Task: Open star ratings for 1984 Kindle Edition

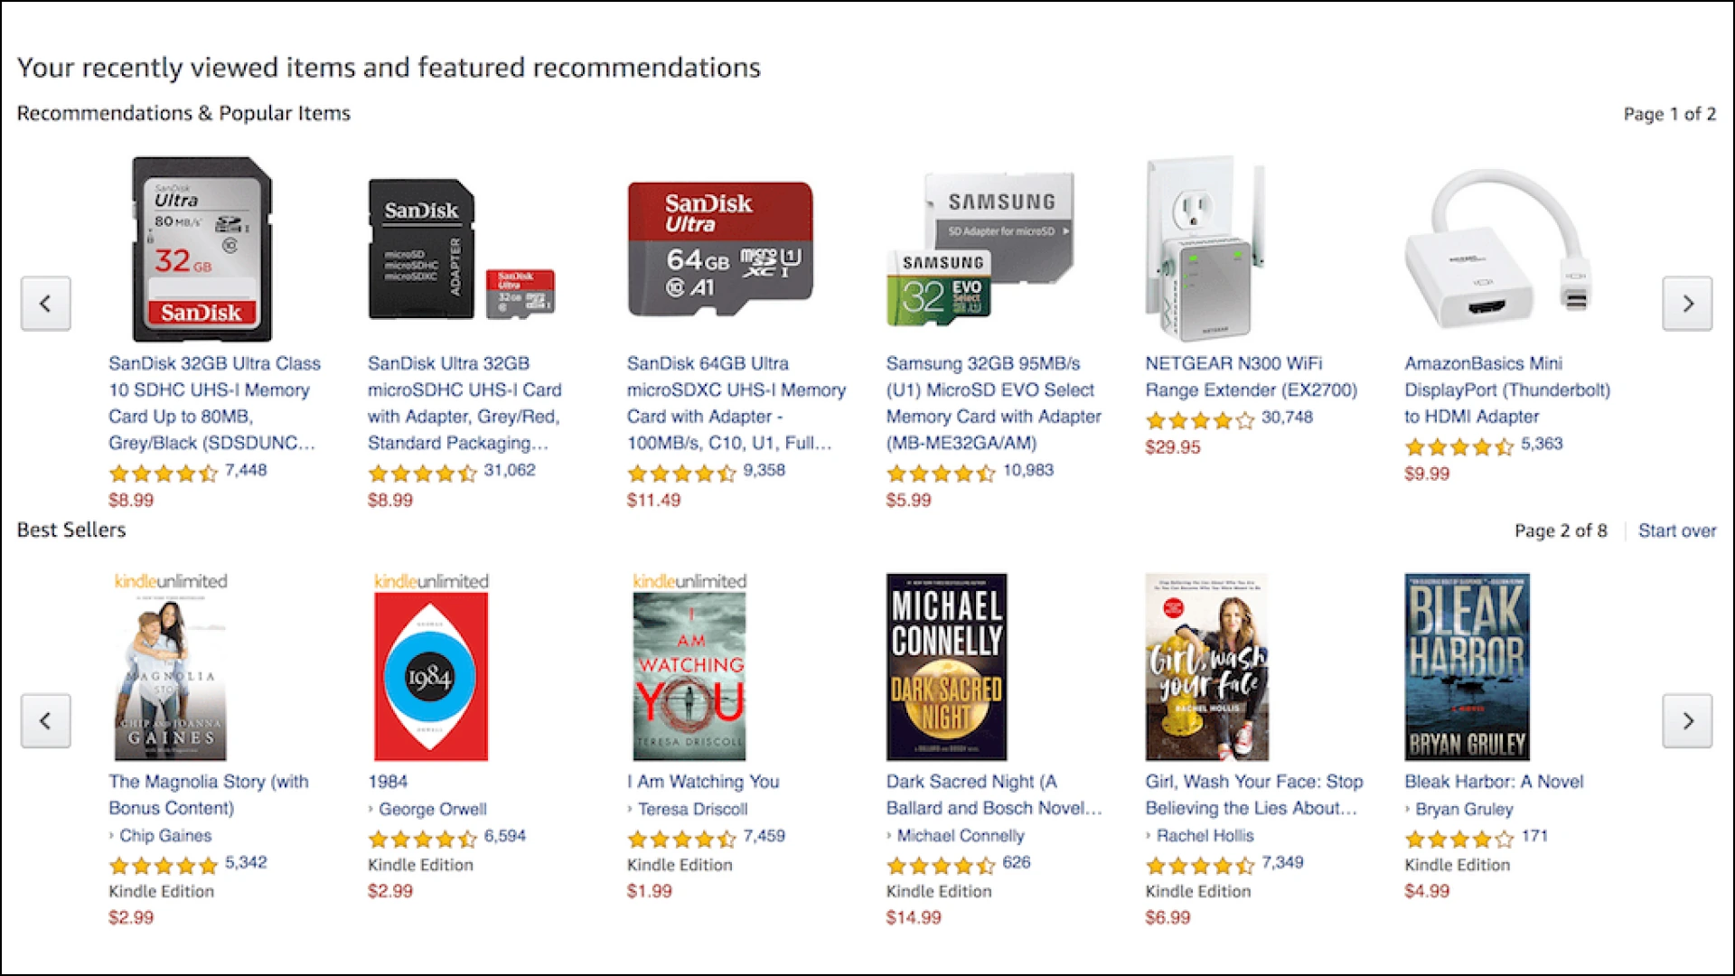Action: click(421, 839)
